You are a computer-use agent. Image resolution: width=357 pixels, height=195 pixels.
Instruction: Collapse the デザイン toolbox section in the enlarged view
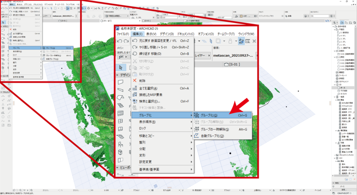[117, 75]
